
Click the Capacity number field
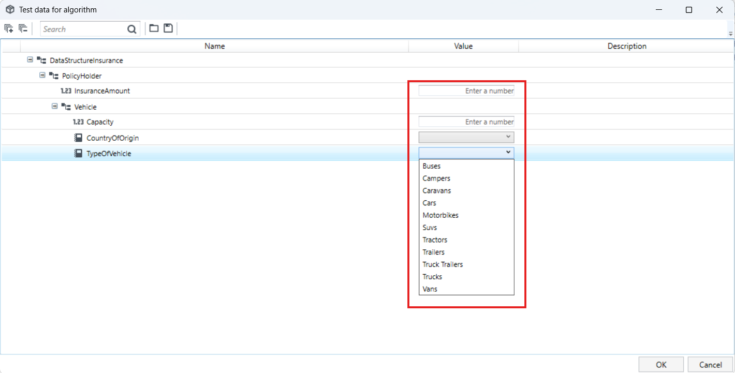466,122
